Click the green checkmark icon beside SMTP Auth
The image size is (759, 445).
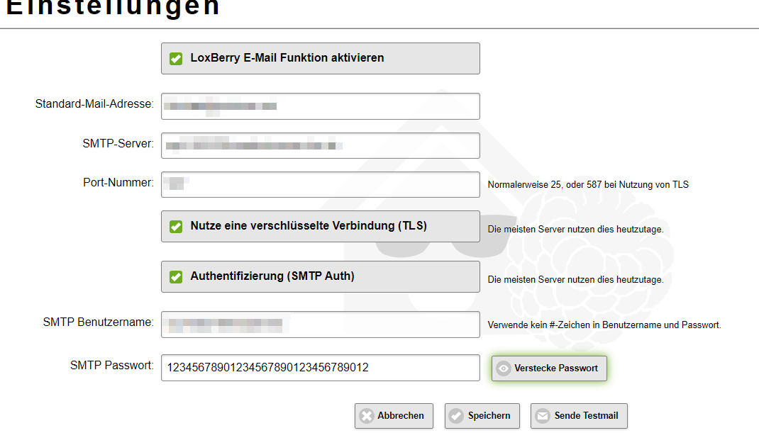(176, 277)
